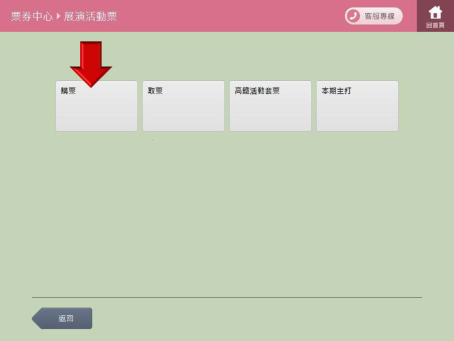Viewport: 454px width, 341px height.
Task: Open the 本期主打 tile
Action: [357, 106]
